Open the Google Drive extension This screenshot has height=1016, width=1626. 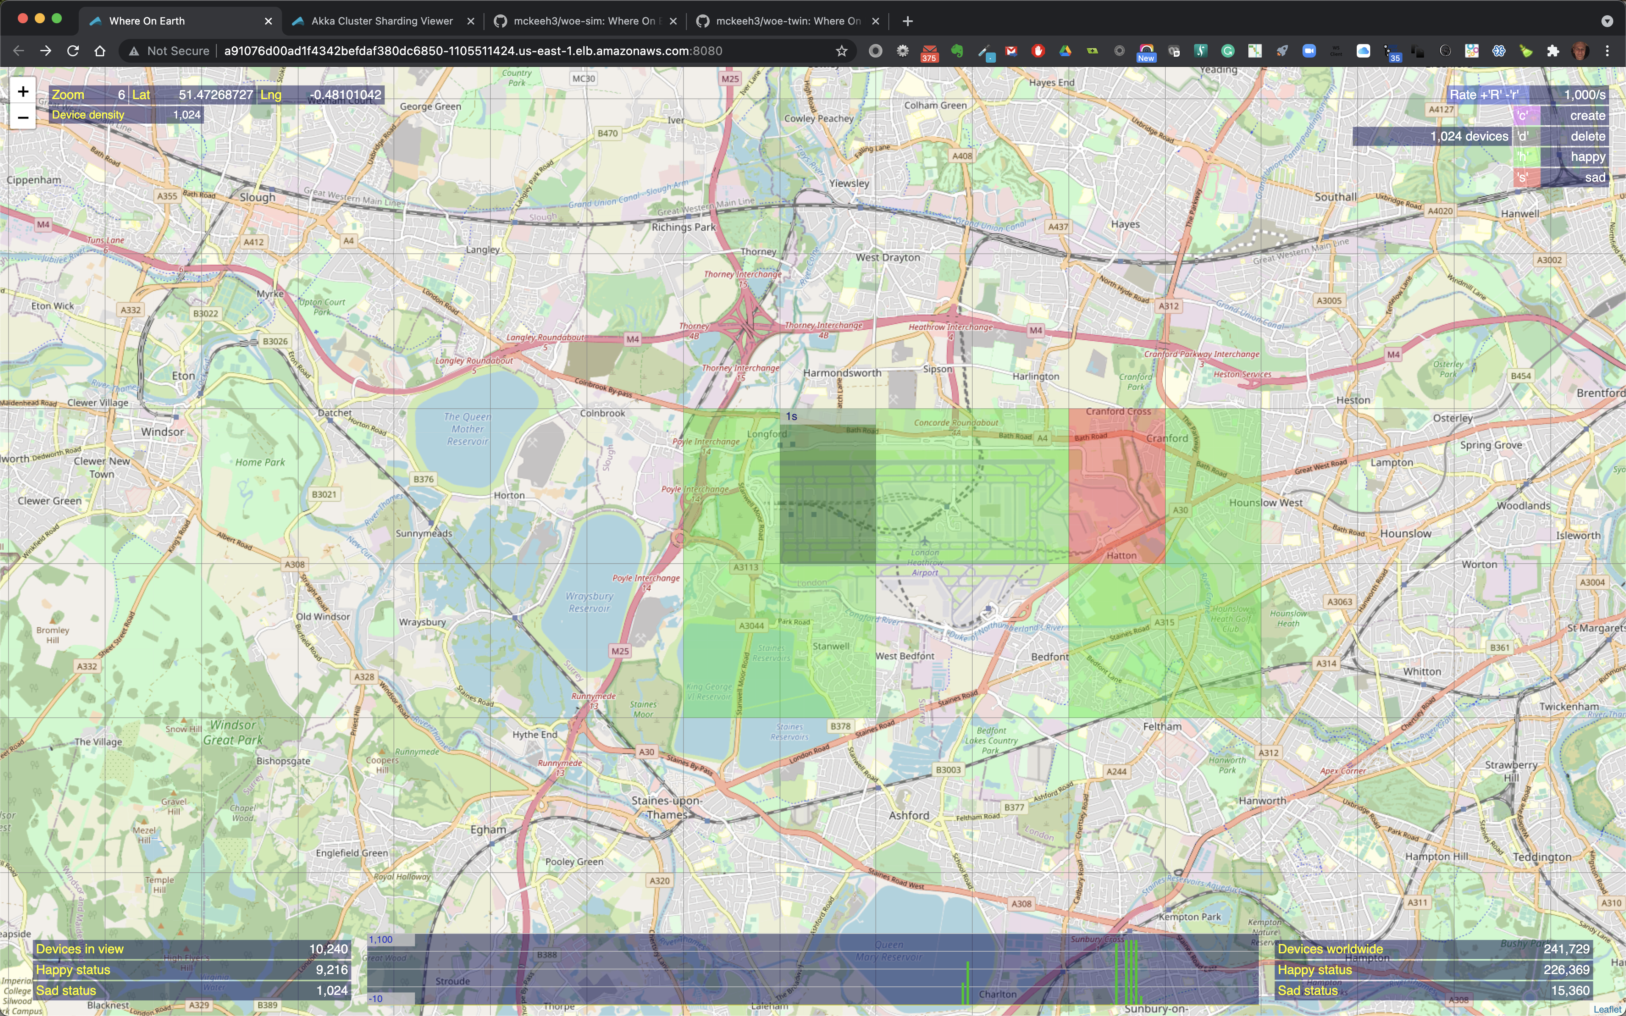click(x=1065, y=51)
